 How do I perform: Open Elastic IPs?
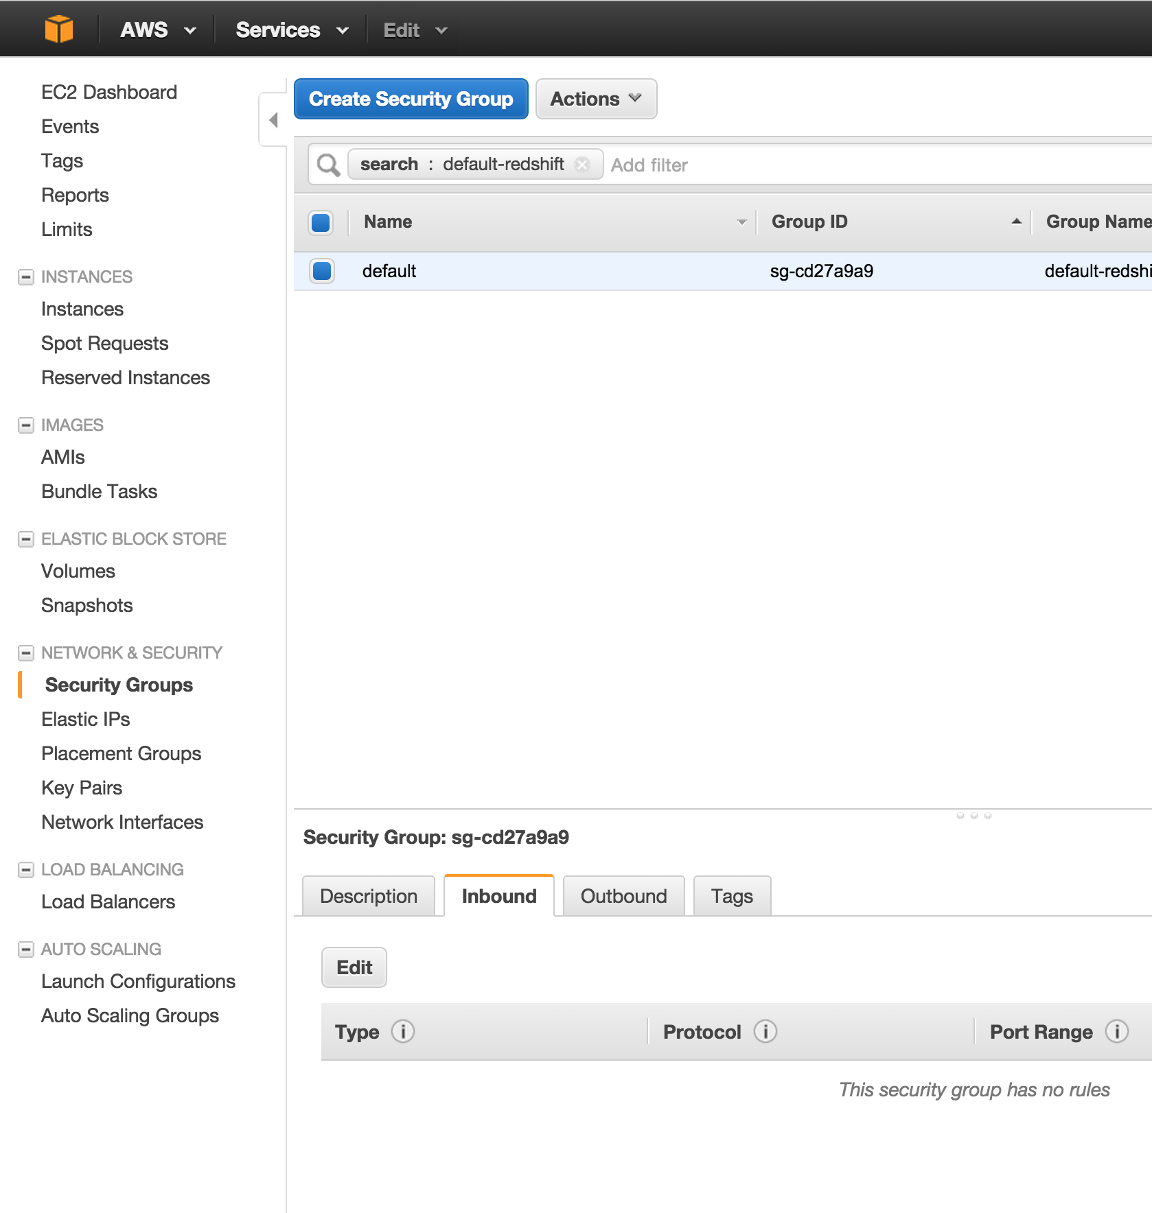86,719
